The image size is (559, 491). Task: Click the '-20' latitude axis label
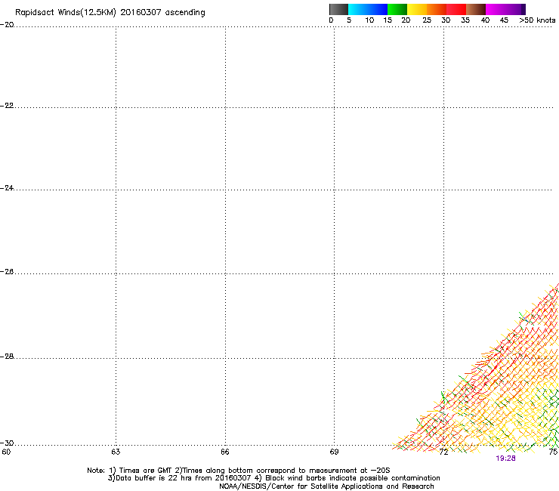pyautogui.click(x=7, y=25)
